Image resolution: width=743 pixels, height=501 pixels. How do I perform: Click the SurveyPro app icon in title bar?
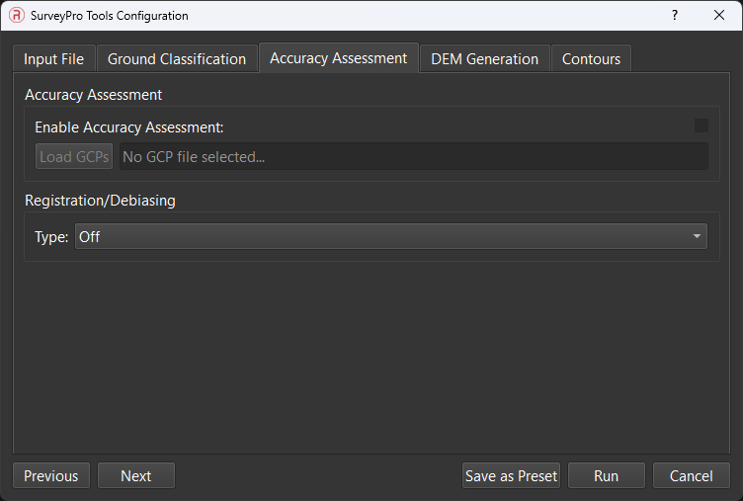(x=17, y=16)
